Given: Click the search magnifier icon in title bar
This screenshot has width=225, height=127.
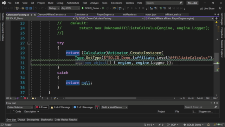Looking at the screenshot, I should [x=181, y=3].
